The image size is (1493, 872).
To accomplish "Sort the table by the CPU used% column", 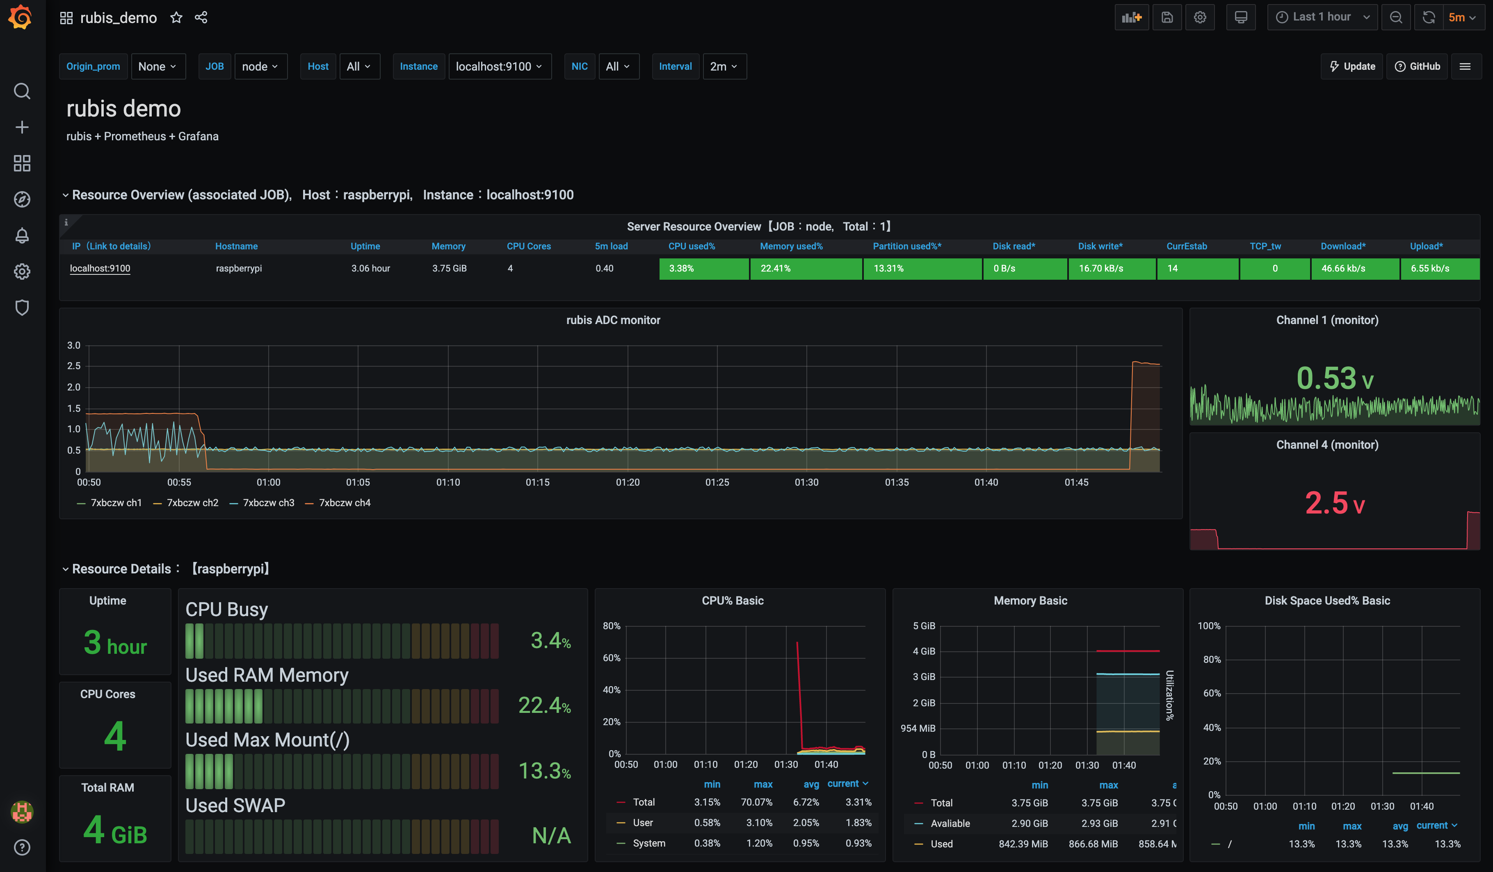I will point(692,246).
